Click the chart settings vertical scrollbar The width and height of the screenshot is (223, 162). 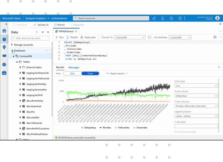[x=219, y=106]
